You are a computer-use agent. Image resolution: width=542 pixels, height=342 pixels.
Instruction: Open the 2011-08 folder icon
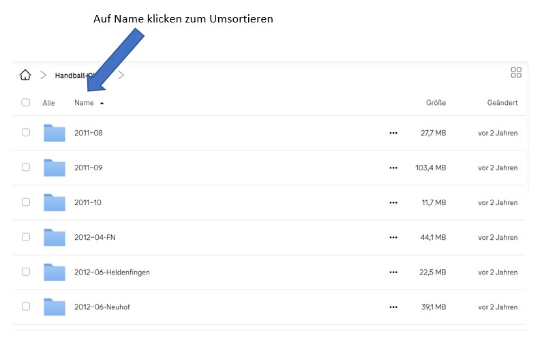pos(55,133)
